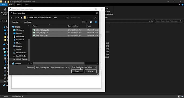Open 3D Objects in navigation pane
The image size is (184, 98).
20,30
